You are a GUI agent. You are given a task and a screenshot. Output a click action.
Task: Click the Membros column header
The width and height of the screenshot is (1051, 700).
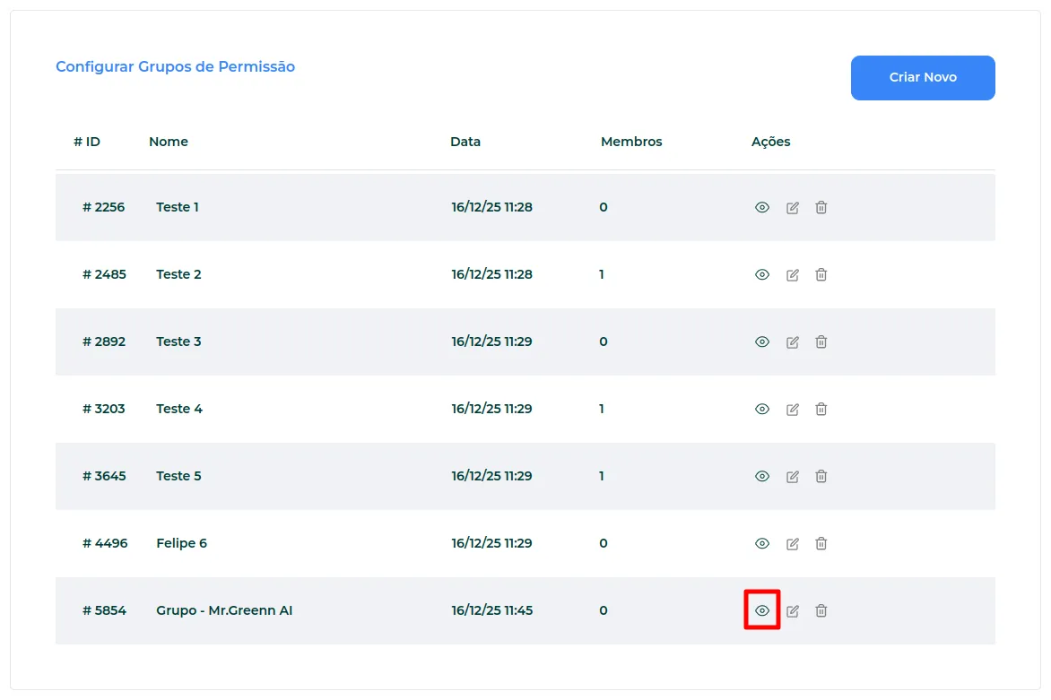click(x=631, y=142)
